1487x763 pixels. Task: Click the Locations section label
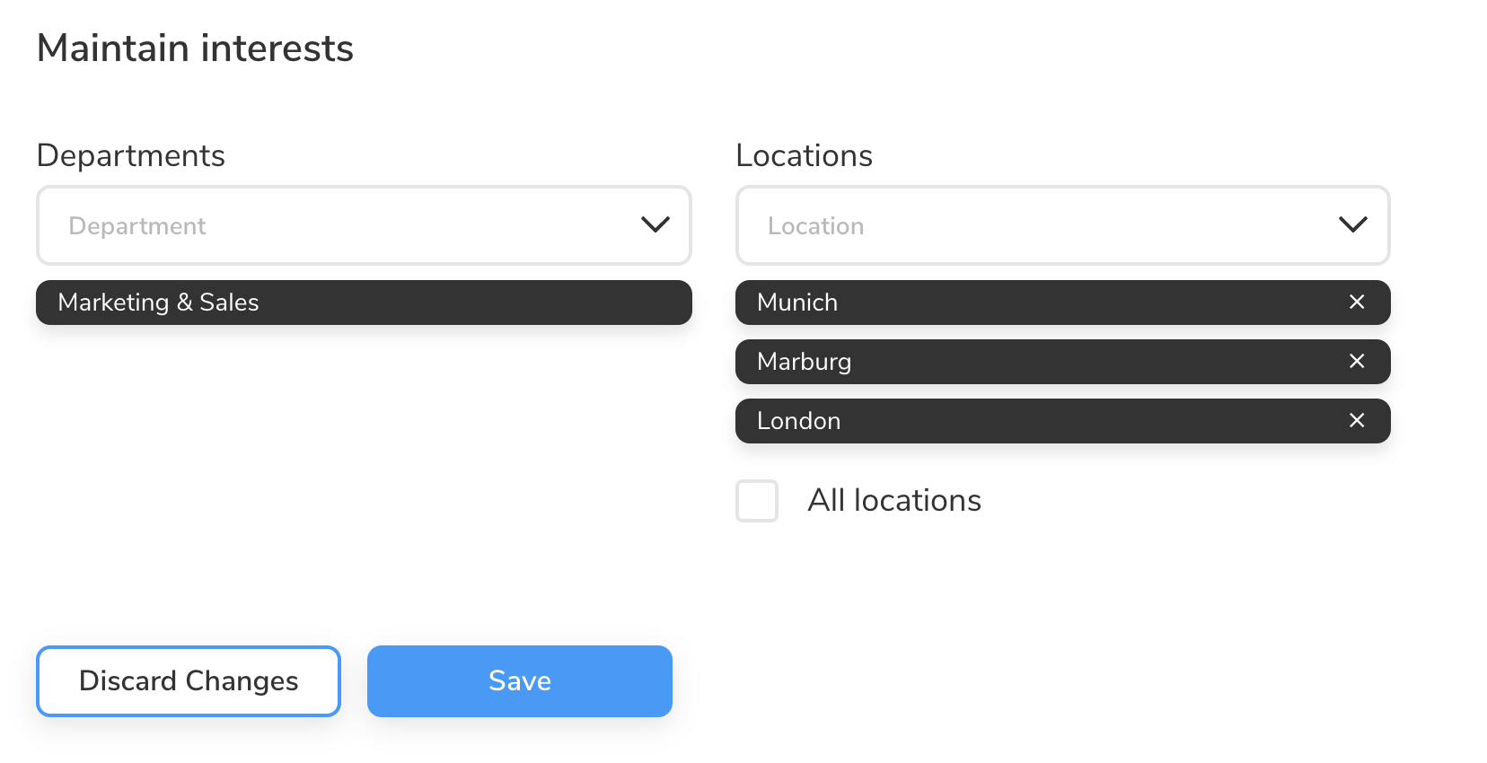(x=804, y=156)
